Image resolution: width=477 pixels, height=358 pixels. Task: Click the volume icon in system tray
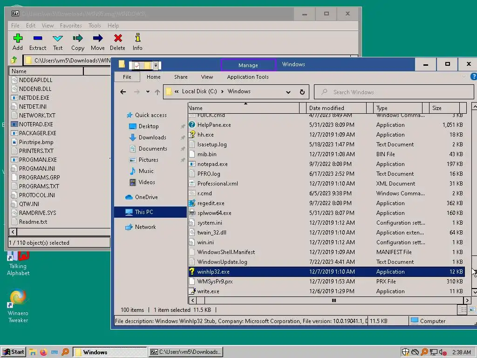click(x=443, y=352)
